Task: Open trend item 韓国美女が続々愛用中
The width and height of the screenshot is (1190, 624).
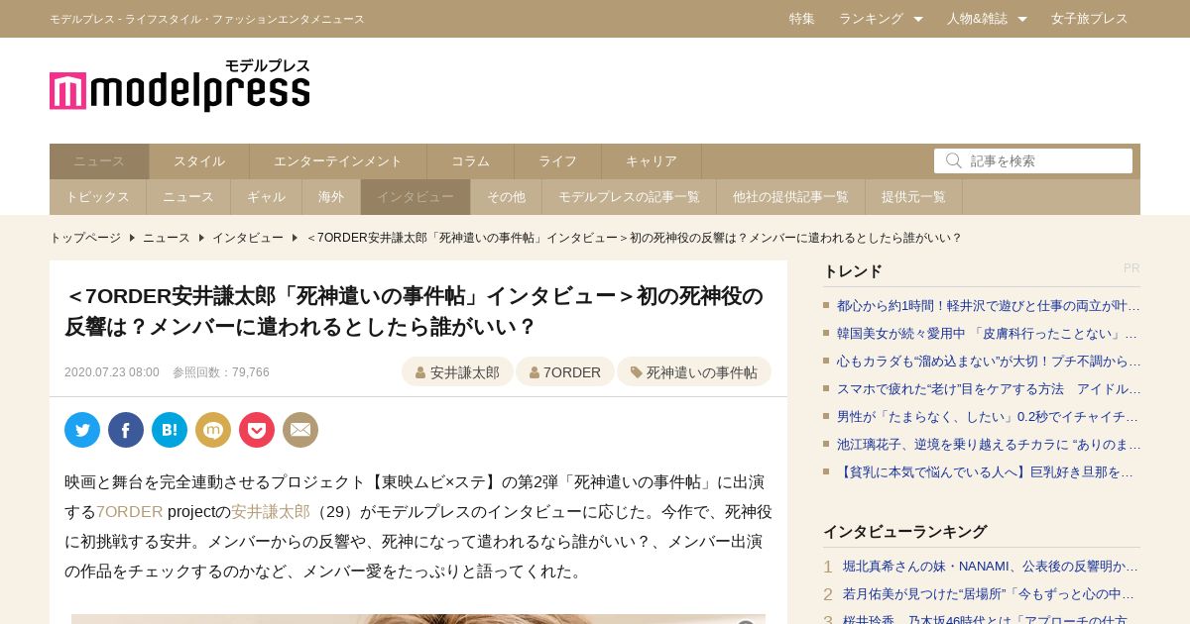Action: pos(988,334)
